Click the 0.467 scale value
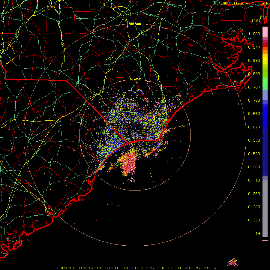The width and height of the screenshot is (270, 270). [x=254, y=167]
